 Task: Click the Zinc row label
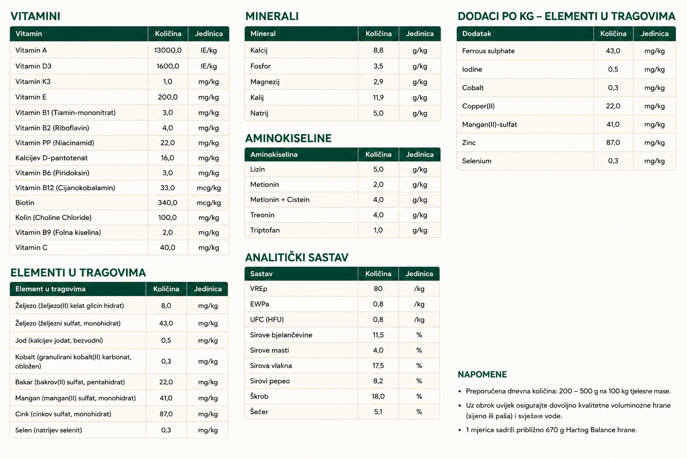click(469, 143)
